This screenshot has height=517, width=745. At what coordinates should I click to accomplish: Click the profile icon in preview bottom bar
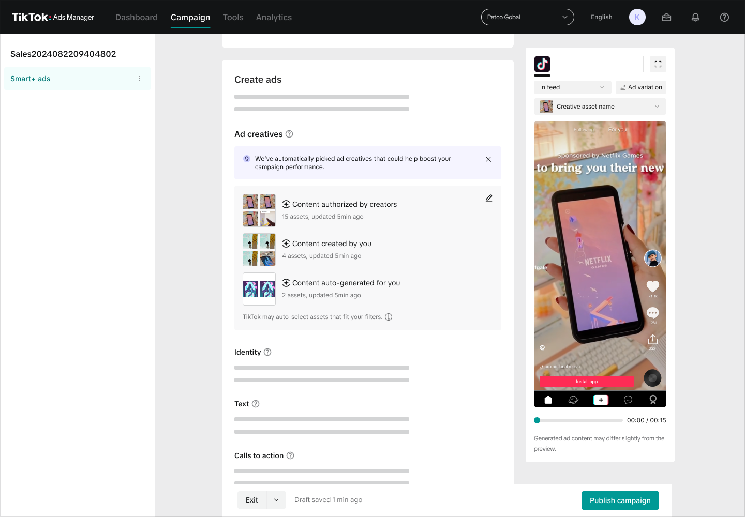point(653,400)
